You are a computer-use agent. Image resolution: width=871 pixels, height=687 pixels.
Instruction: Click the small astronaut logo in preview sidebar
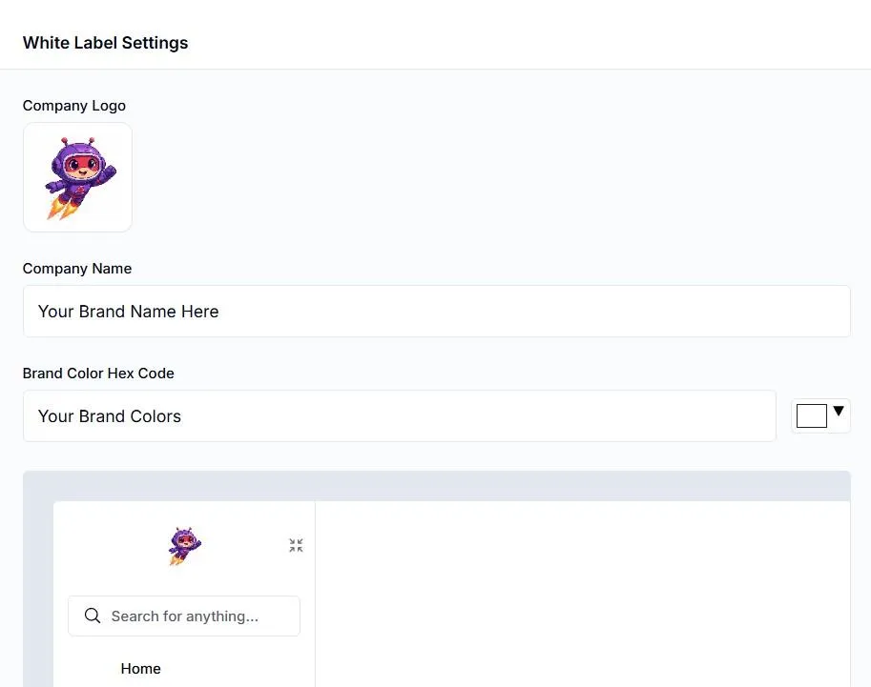click(x=184, y=546)
